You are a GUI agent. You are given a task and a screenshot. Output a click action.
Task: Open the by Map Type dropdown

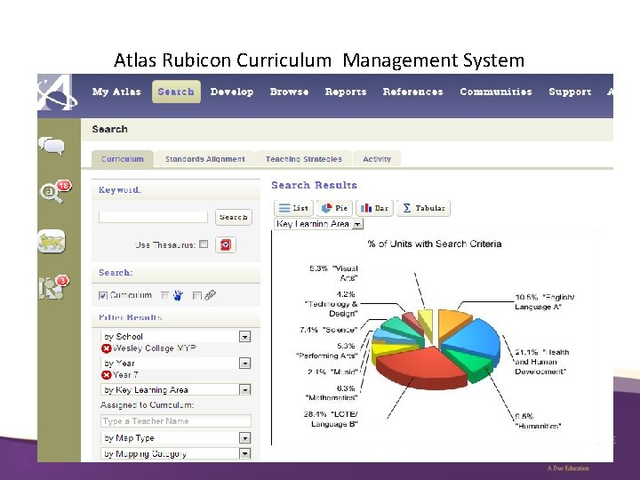(175, 438)
